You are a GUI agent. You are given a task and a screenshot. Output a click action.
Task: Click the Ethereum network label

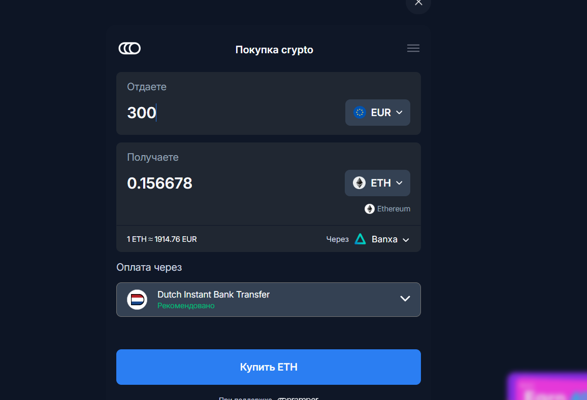394,209
